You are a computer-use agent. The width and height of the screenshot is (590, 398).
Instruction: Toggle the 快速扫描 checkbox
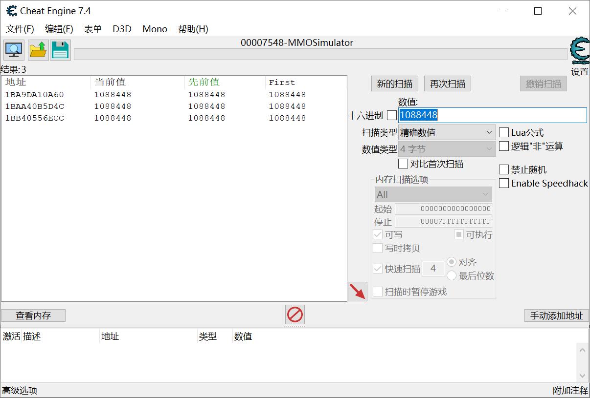pyautogui.click(x=378, y=269)
